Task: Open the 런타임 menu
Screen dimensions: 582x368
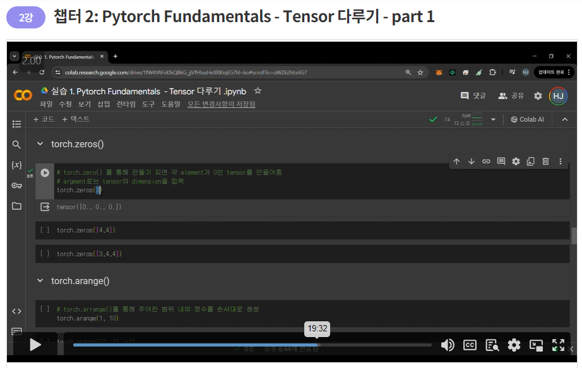Action: (x=126, y=104)
